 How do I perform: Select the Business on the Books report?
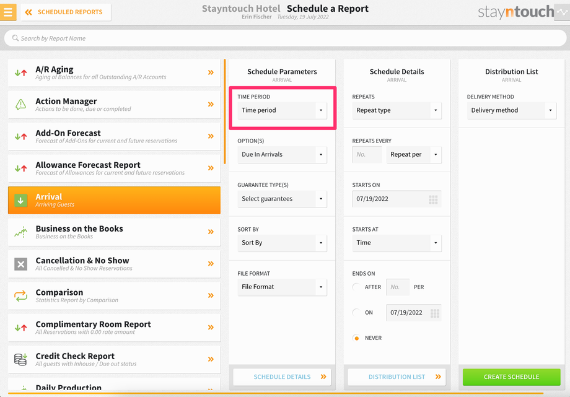tap(114, 232)
